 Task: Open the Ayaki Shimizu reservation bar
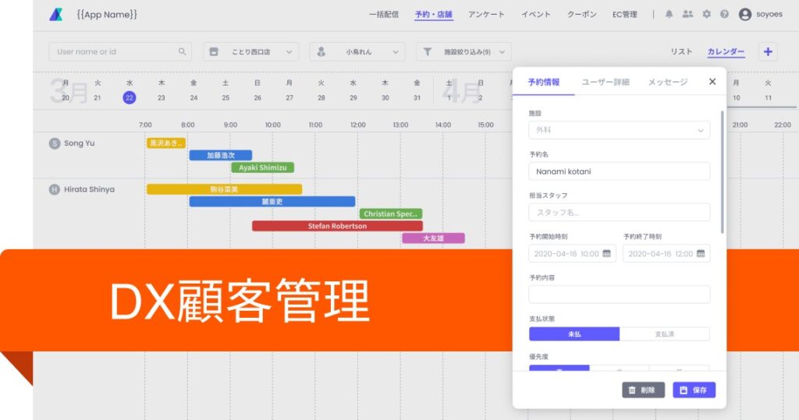(263, 168)
